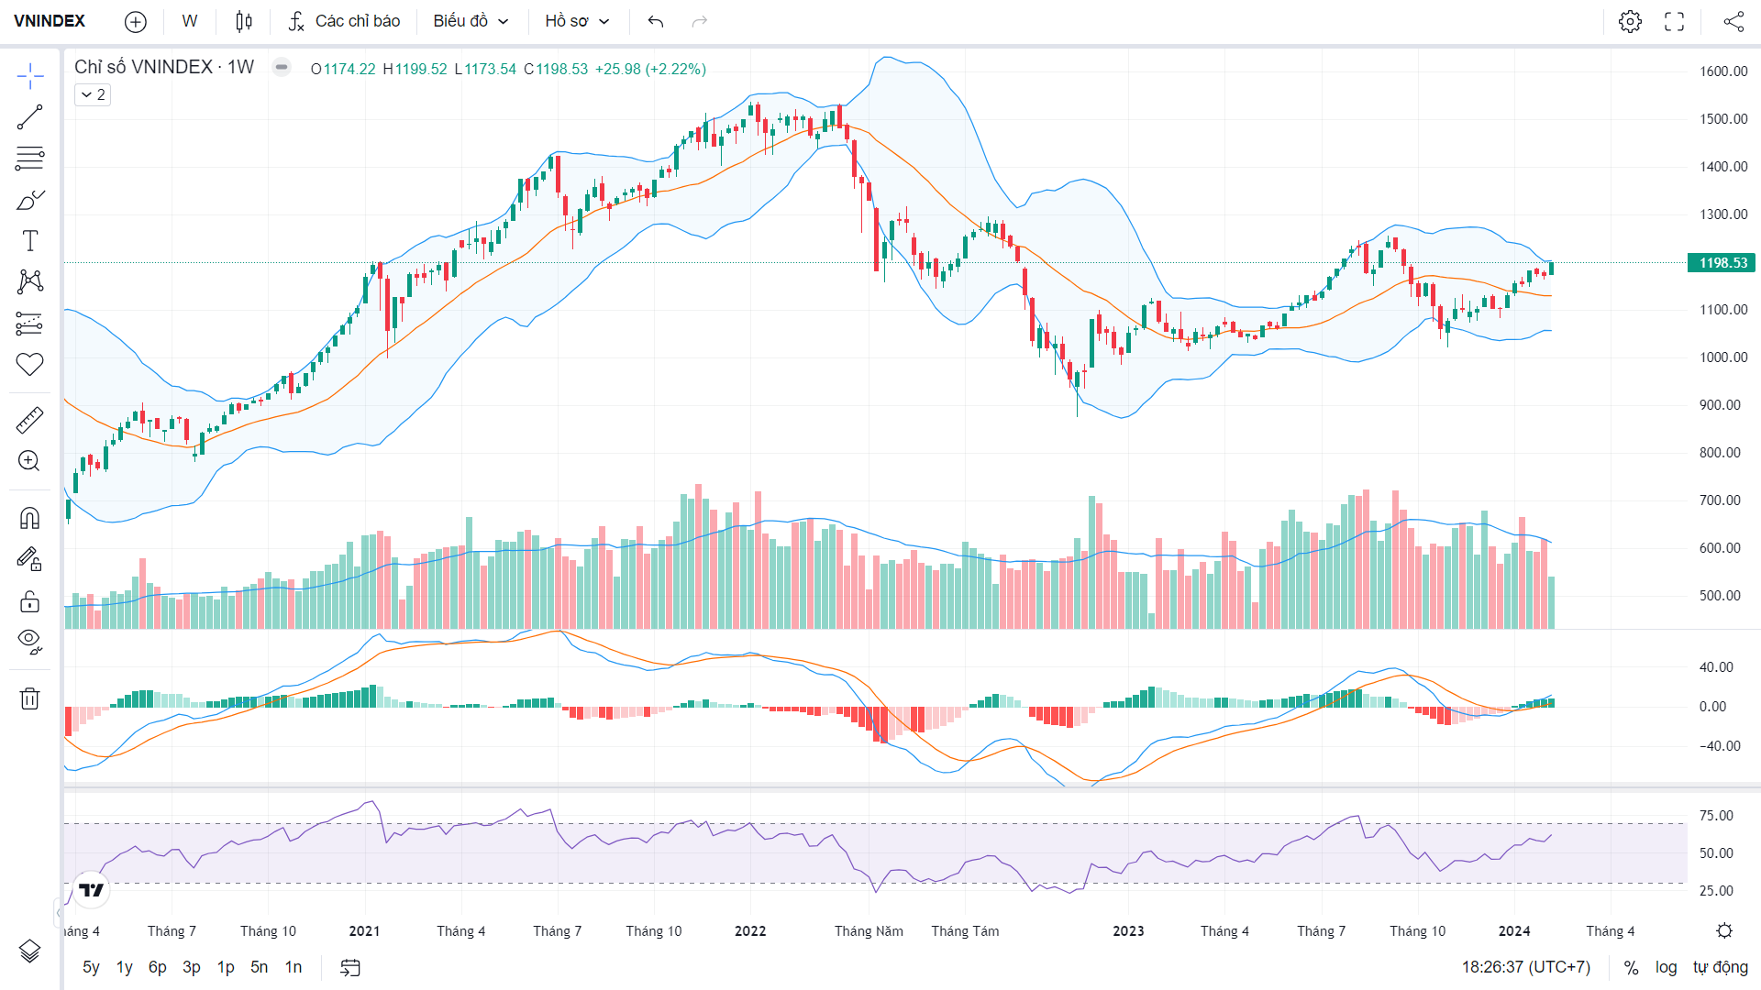Open chart settings gear
This screenshot has height=990, width=1761.
[x=1630, y=21]
